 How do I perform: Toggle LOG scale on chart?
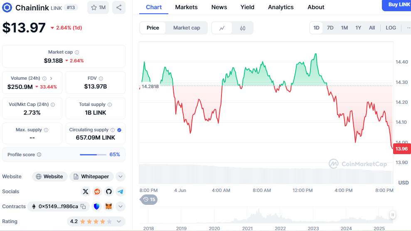click(x=391, y=28)
